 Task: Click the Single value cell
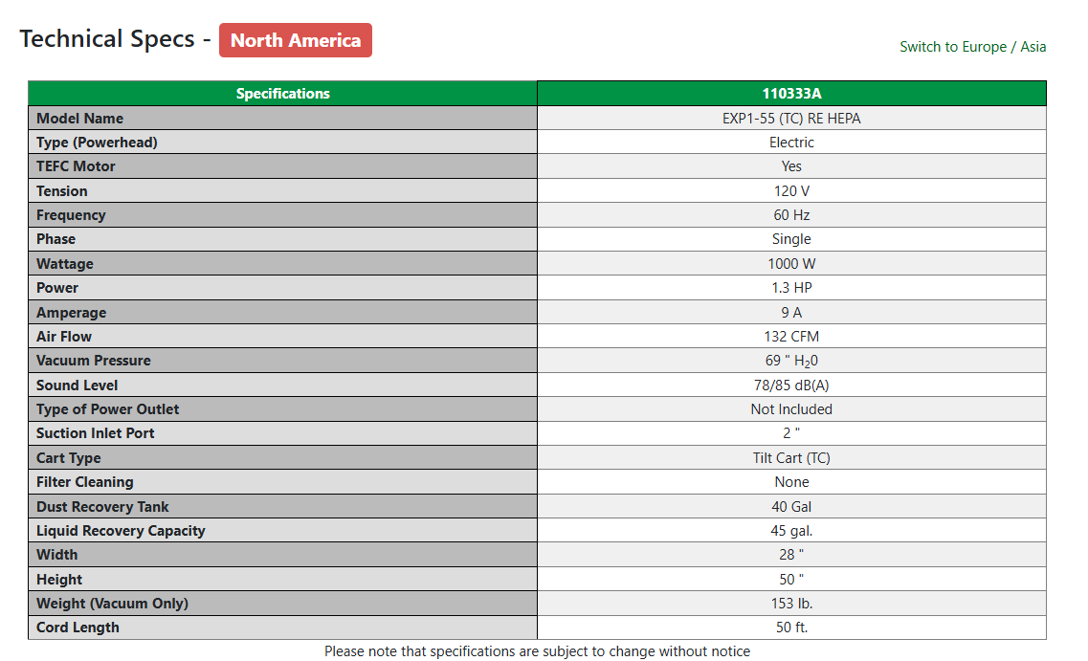pos(791,239)
